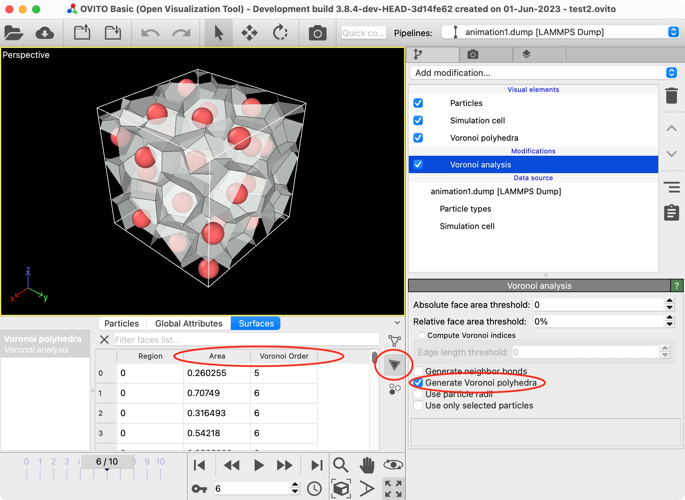Move the modifier up using the arrow button

[x=671, y=128]
